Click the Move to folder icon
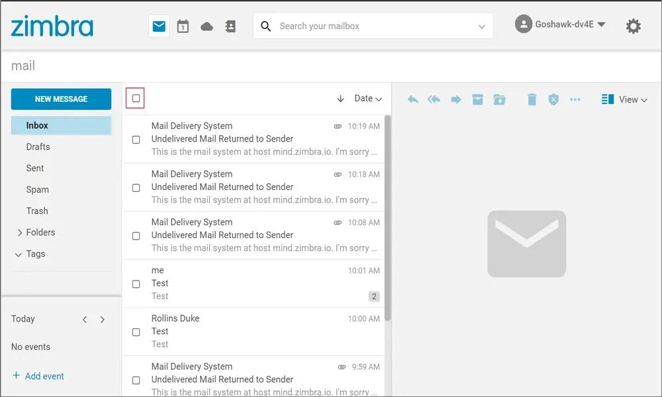This screenshot has height=397, width=662. pos(499,99)
